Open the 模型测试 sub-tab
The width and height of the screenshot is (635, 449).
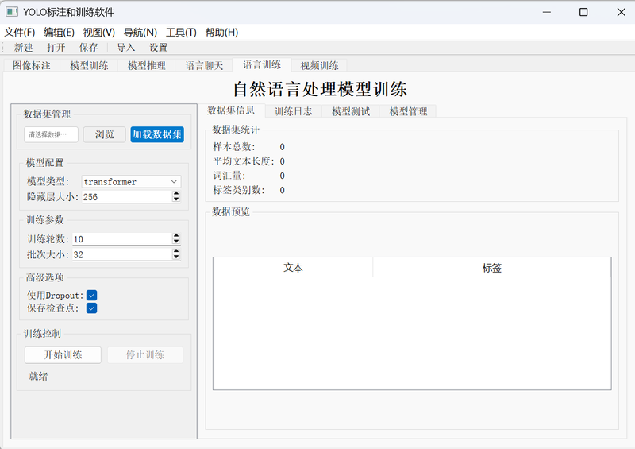(x=351, y=111)
